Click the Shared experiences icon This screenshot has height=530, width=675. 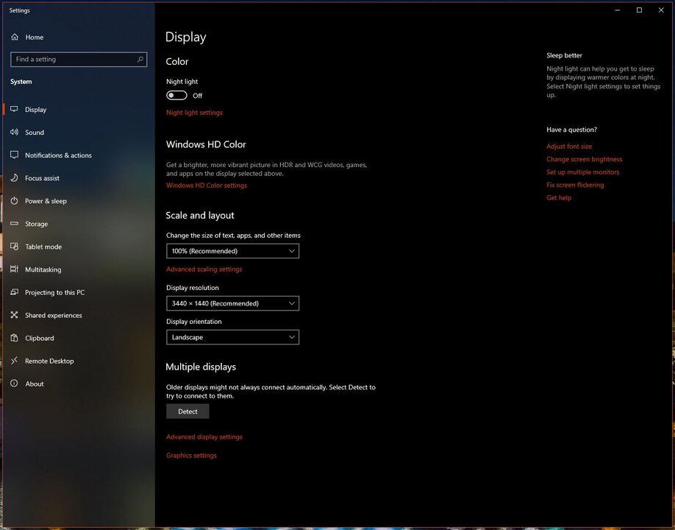14,315
